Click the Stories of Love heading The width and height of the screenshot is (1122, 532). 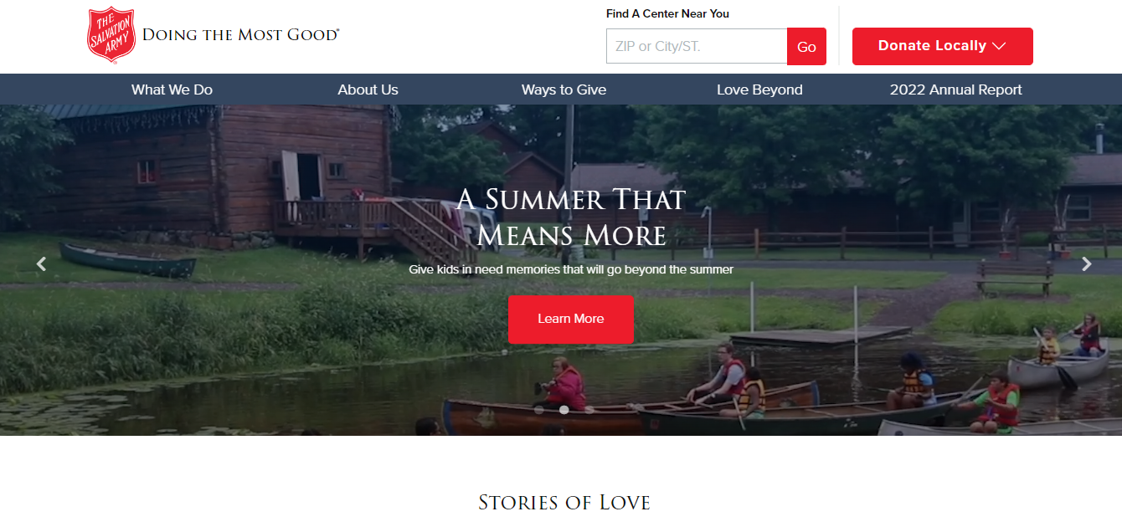[x=564, y=503]
